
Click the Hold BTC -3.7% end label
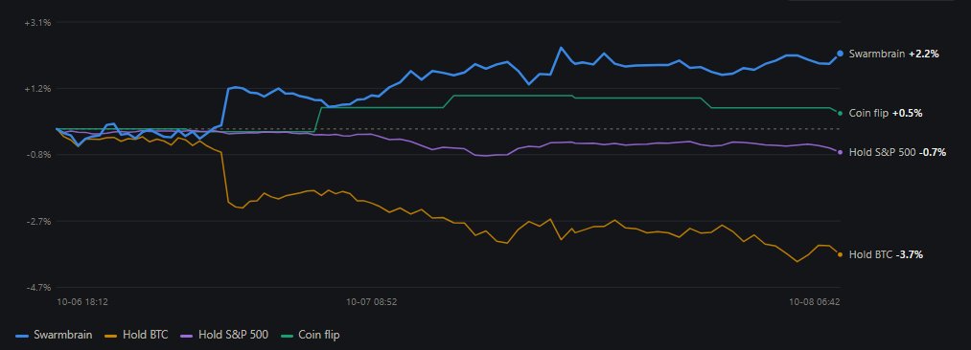(x=886, y=254)
